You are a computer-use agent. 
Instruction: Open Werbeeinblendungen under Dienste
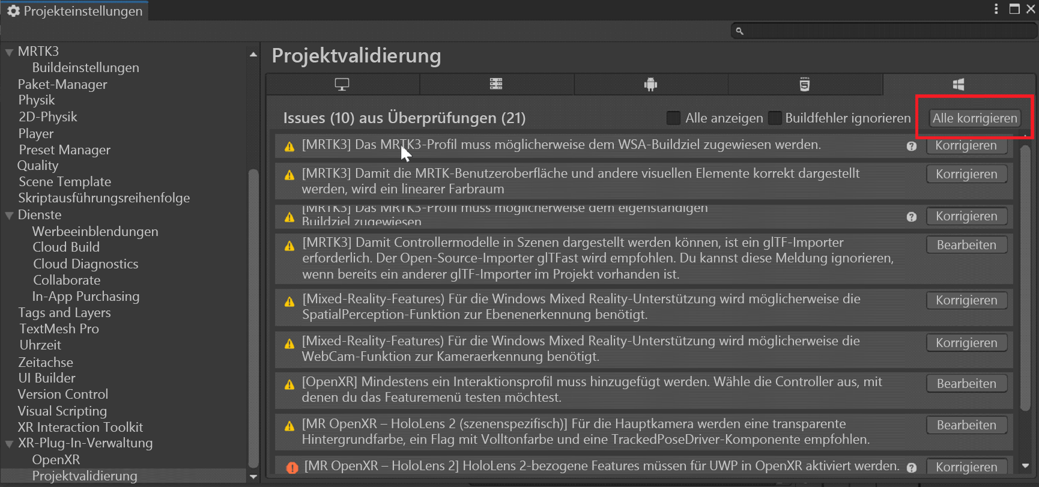point(95,232)
